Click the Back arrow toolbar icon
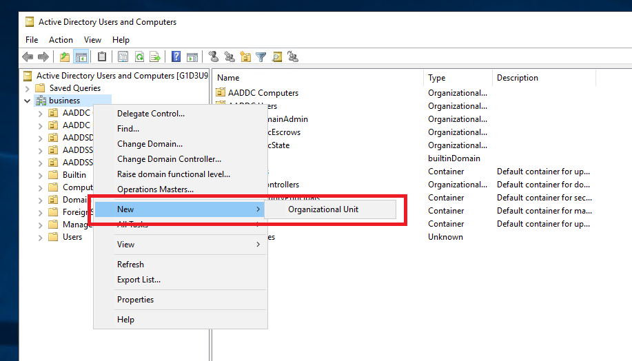 point(28,56)
